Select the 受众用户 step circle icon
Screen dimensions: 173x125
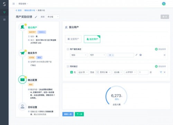click(x=22, y=27)
